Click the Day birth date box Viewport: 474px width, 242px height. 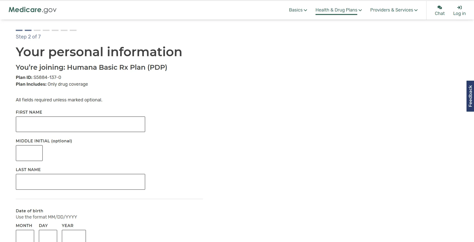(x=48, y=236)
